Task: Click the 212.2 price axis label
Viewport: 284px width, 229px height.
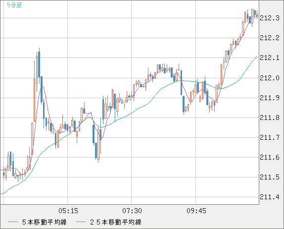Action: point(270,38)
